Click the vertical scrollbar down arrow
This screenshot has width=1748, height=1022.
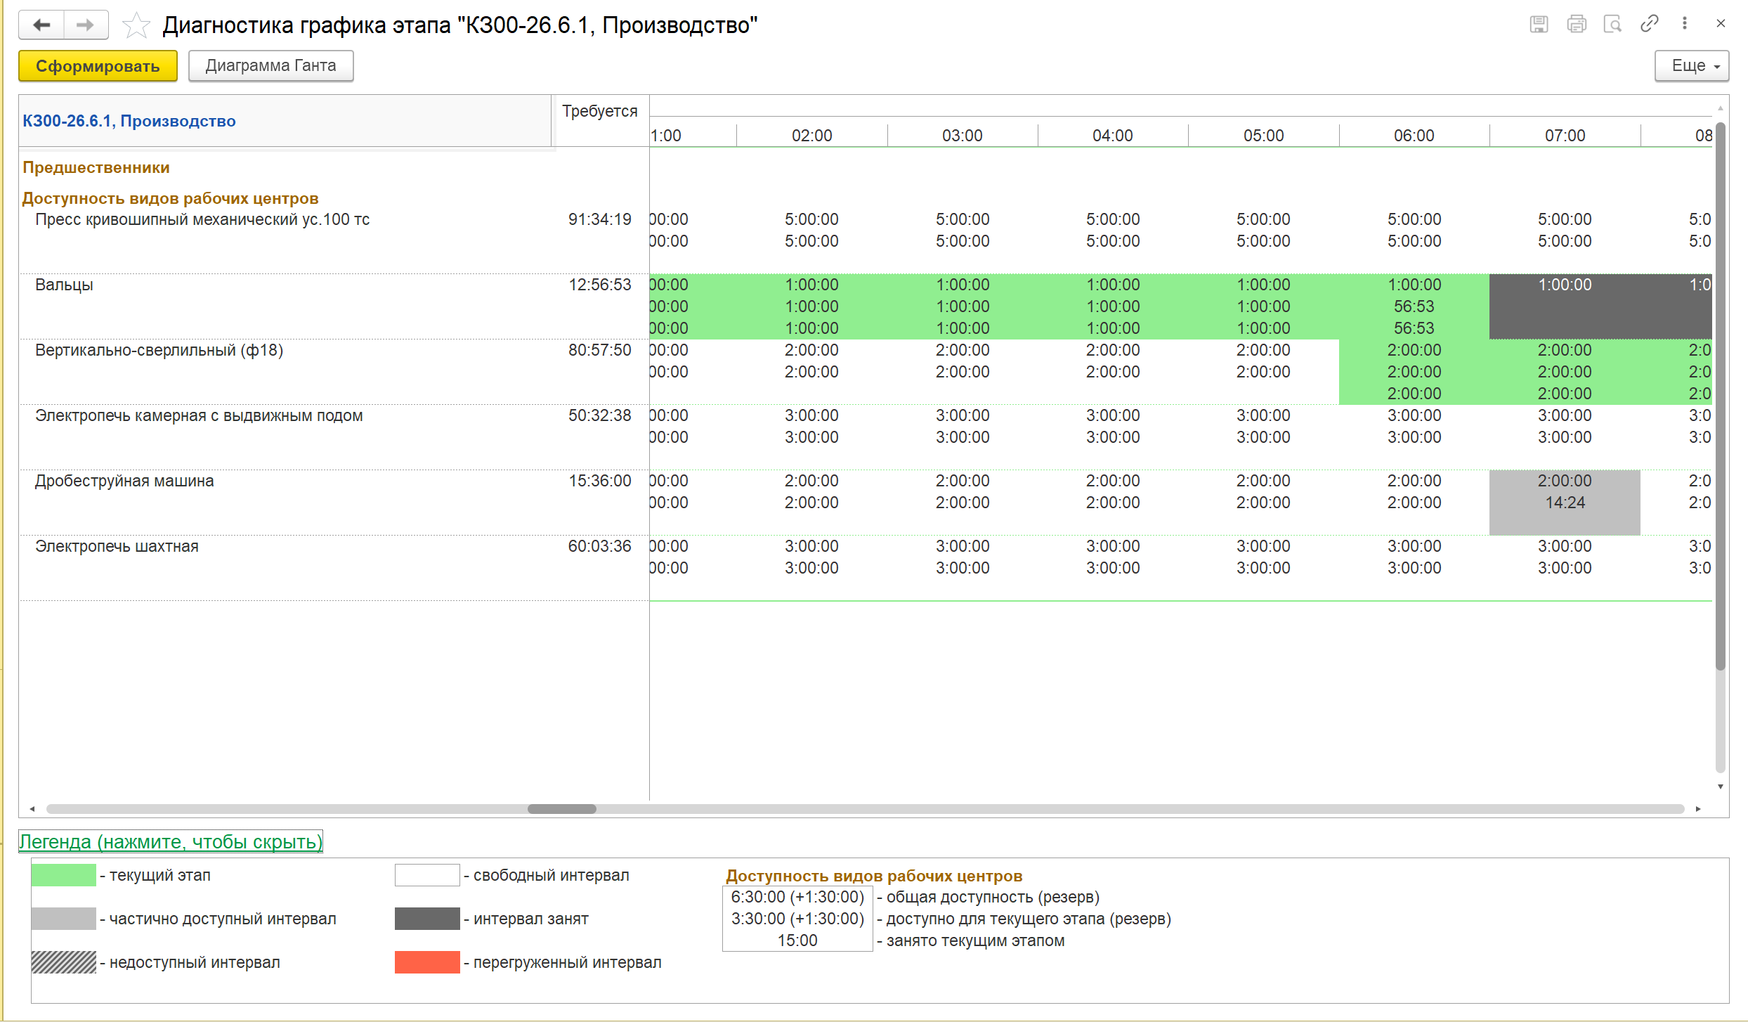point(1721,787)
